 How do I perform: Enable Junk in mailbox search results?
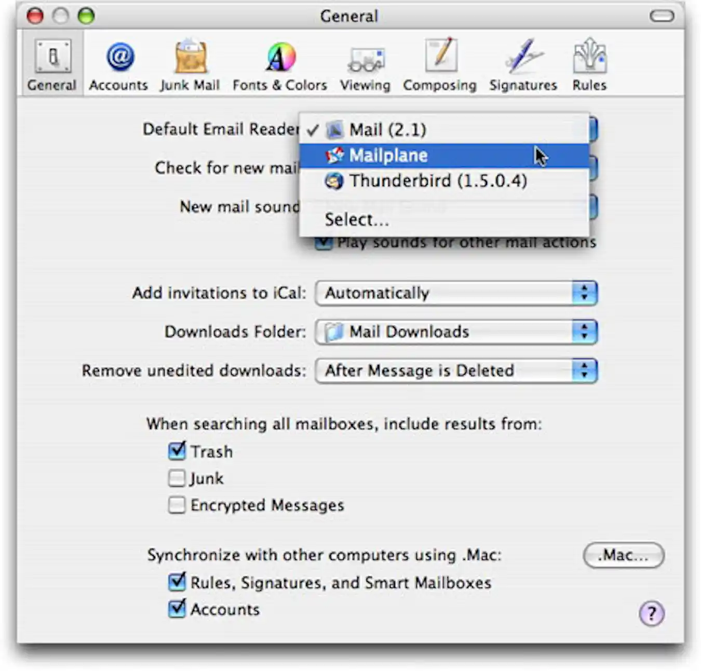tap(177, 478)
